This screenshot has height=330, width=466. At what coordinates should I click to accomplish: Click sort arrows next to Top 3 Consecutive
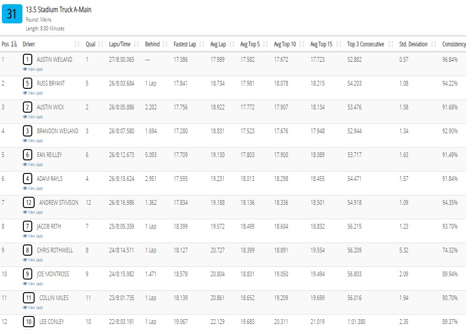(x=390, y=44)
